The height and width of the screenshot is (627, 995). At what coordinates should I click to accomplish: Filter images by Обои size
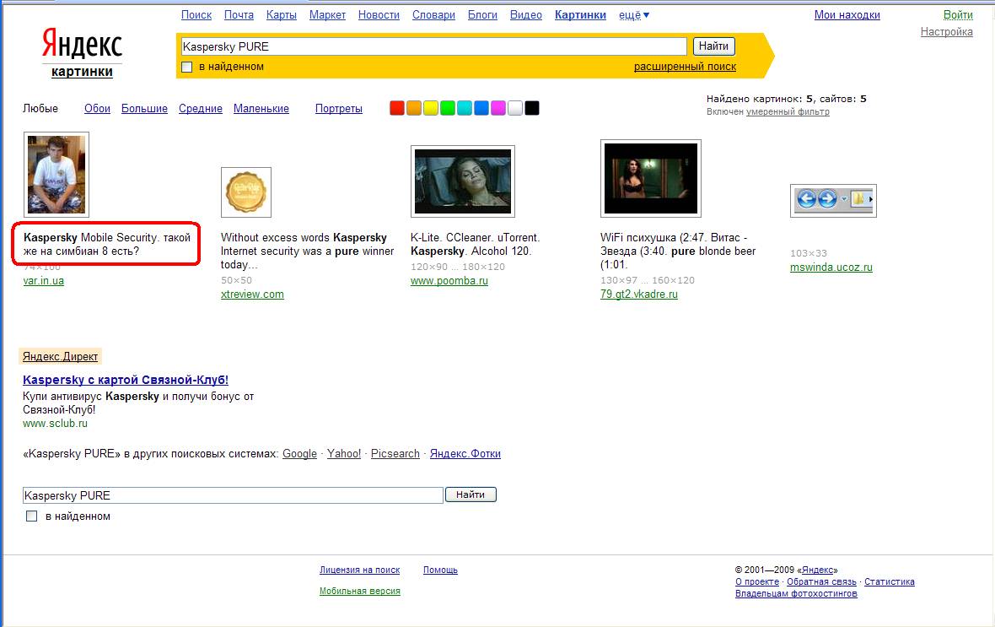(x=97, y=109)
